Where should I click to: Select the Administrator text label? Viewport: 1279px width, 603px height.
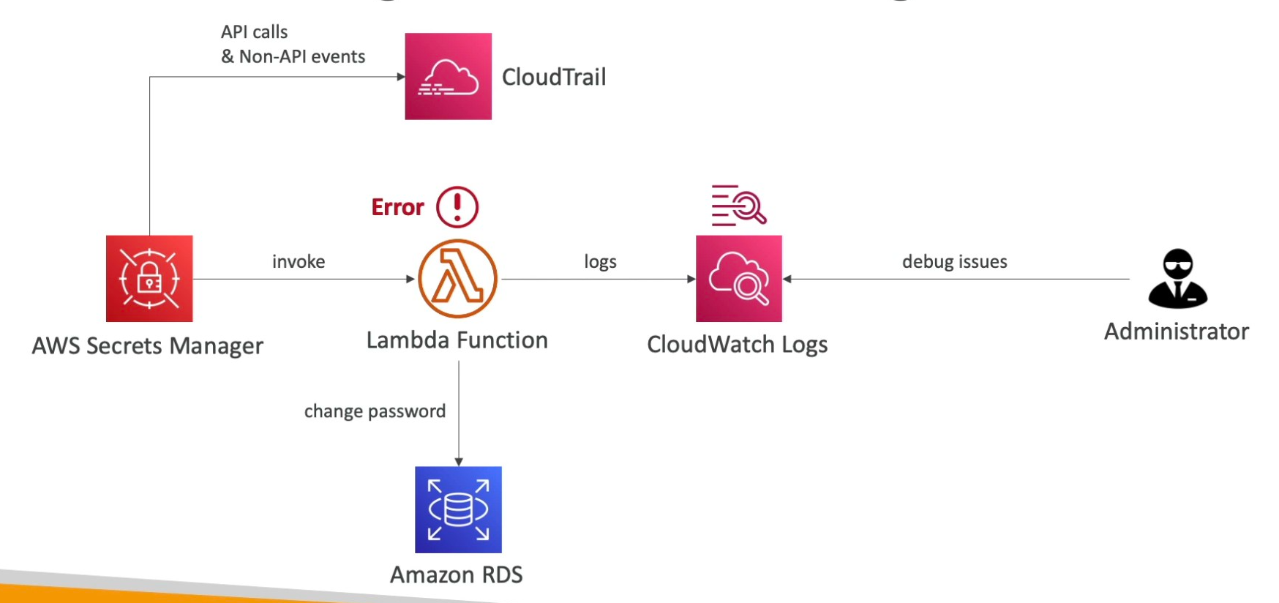(x=1176, y=332)
